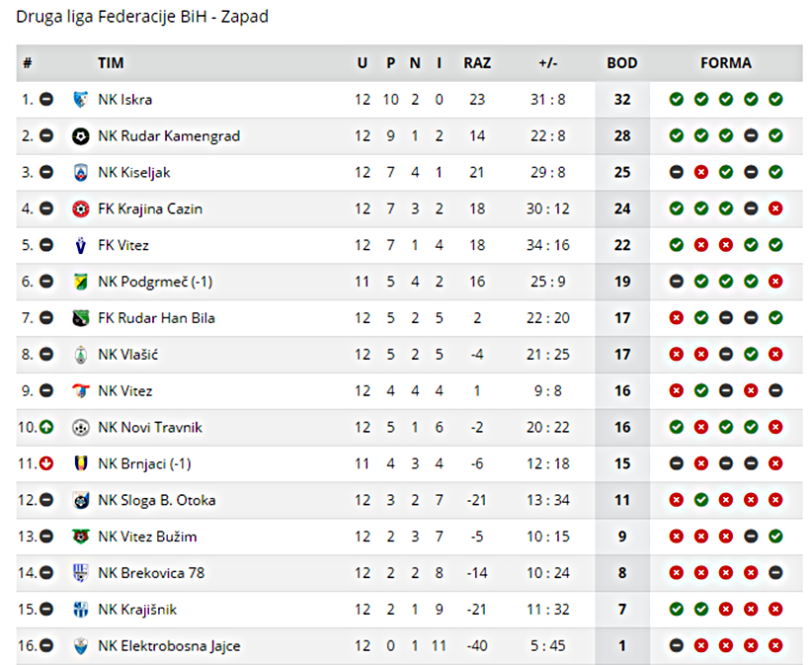The image size is (810, 665).
Task: Click the red down arrow beside NK Brnjaci
Action: (x=46, y=463)
